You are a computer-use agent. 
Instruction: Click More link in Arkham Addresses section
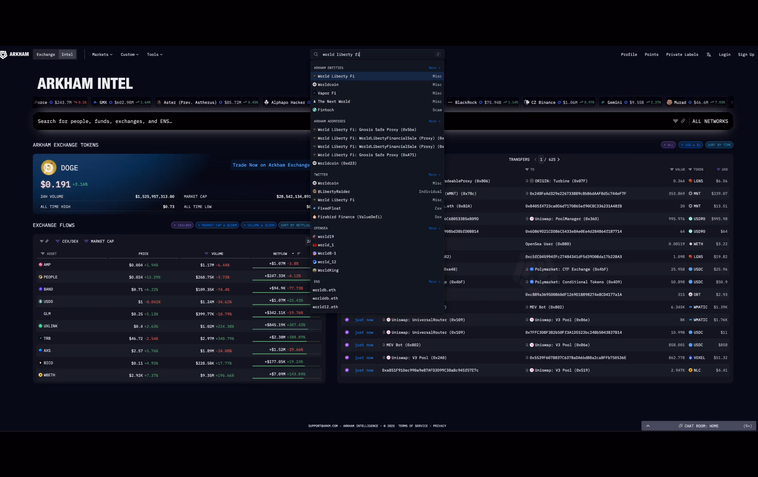[434, 121]
